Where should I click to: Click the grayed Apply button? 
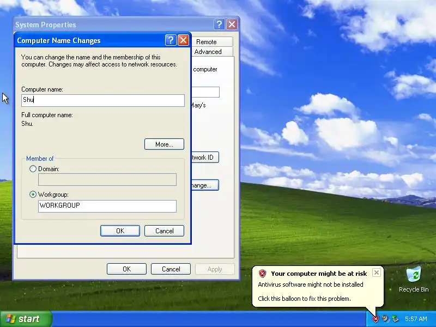tap(215, 269)
